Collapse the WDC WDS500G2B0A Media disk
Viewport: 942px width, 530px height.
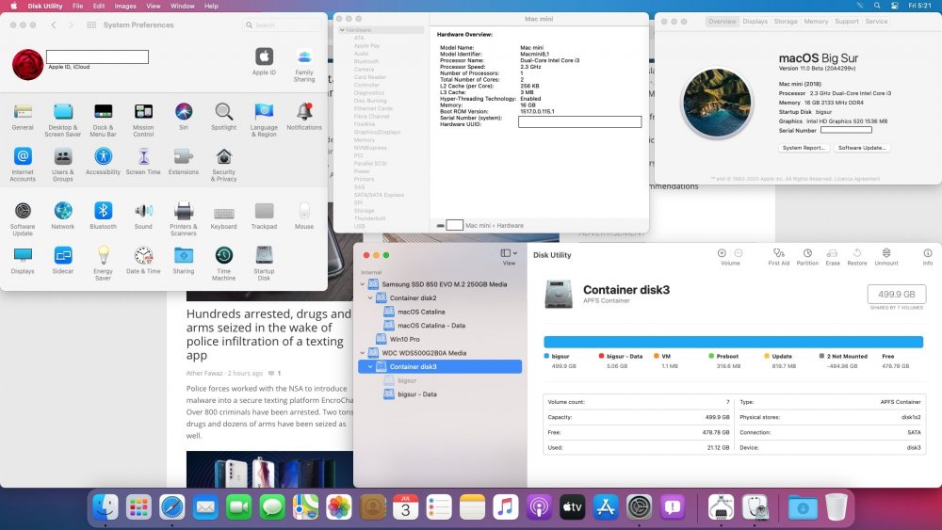[x=363, y=353]
